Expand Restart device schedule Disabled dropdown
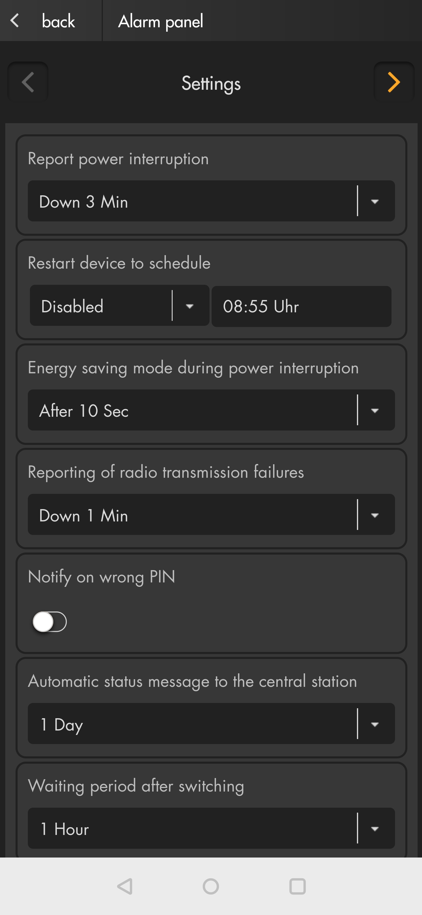This screenshot has height=915, width=422. (119, 306)
